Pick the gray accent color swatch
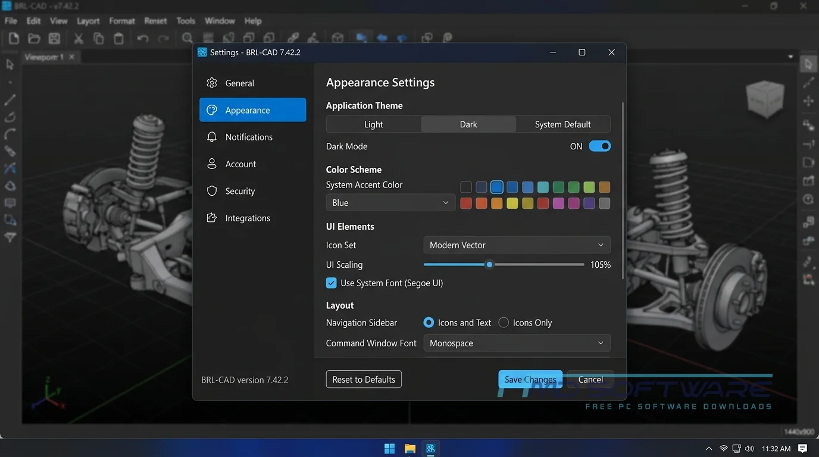Viewport: 819px width, 457px height. [605, 204]
